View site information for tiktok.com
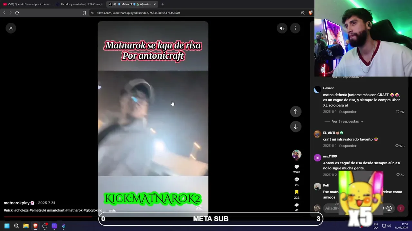Image resolution: width=412 pixels, height=231 pixels. [x=93, y=13]
